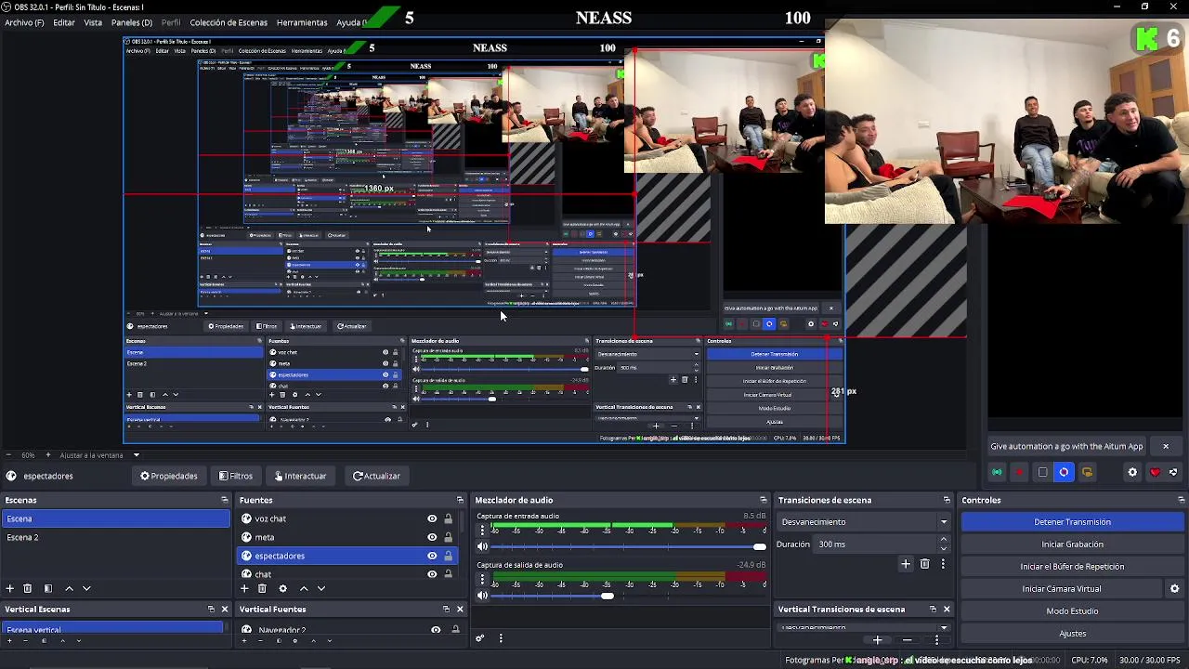The width and height of the screenshot is (1189, 669).
Task: Undock the Fuentes panel
Action: pos(459,500)
